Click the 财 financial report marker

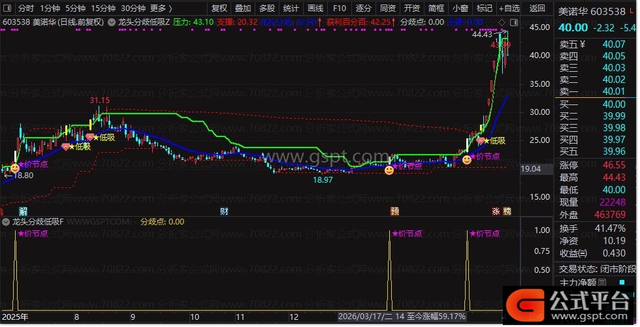click(x=224, y=211)
